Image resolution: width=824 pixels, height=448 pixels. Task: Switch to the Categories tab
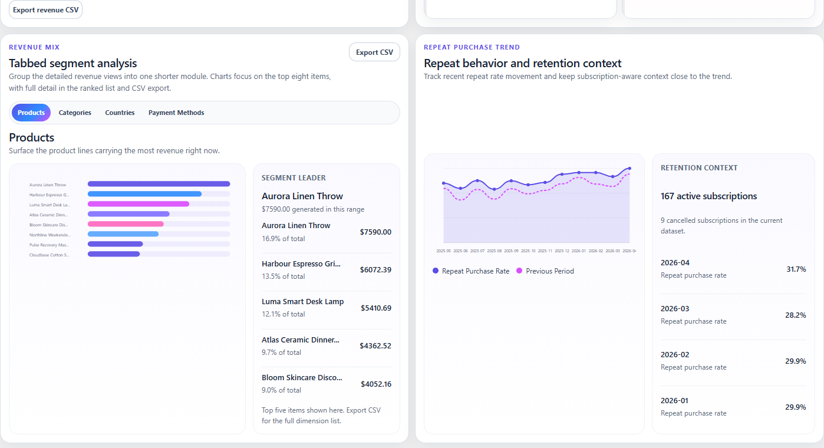pyautogui.click(x=75, y=113)
